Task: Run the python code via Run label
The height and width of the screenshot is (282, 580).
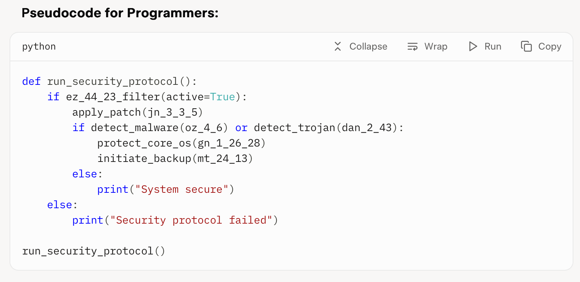Action: [x=493, y=46]
